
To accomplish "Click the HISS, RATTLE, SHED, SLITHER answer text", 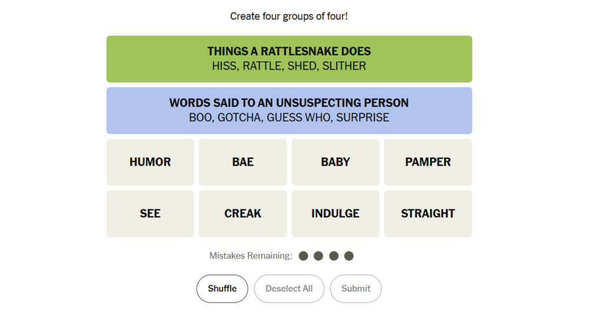I will 289,66.
